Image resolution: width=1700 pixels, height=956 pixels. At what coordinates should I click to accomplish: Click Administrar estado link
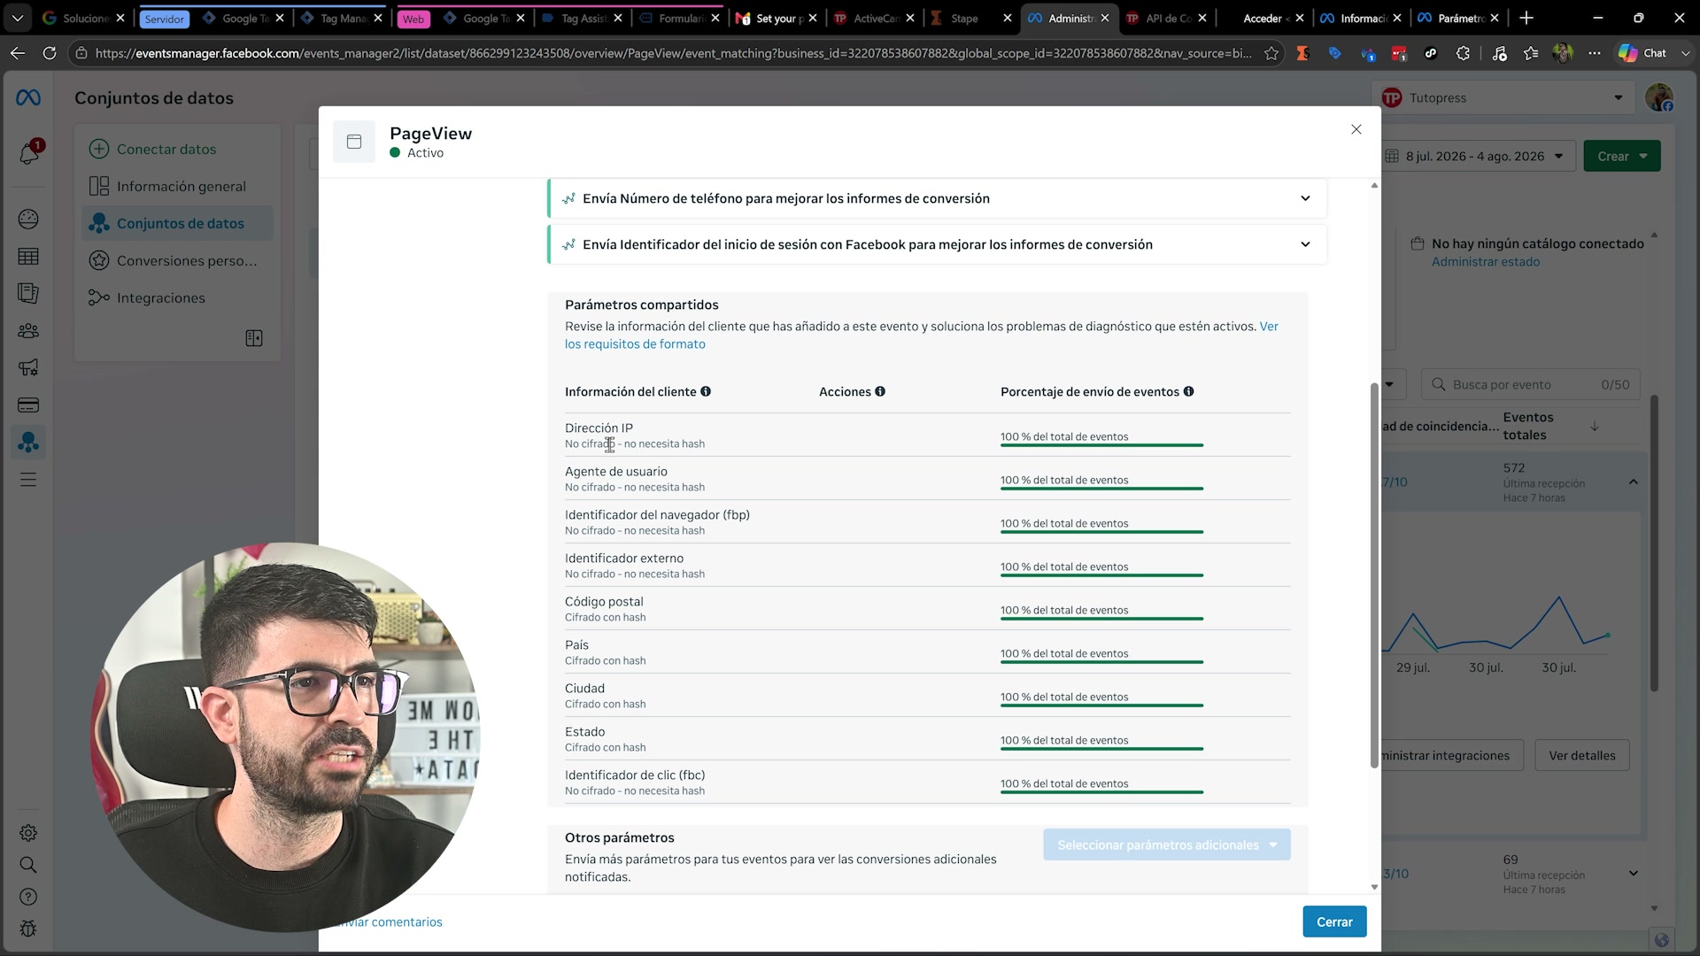click(1486, 262)
